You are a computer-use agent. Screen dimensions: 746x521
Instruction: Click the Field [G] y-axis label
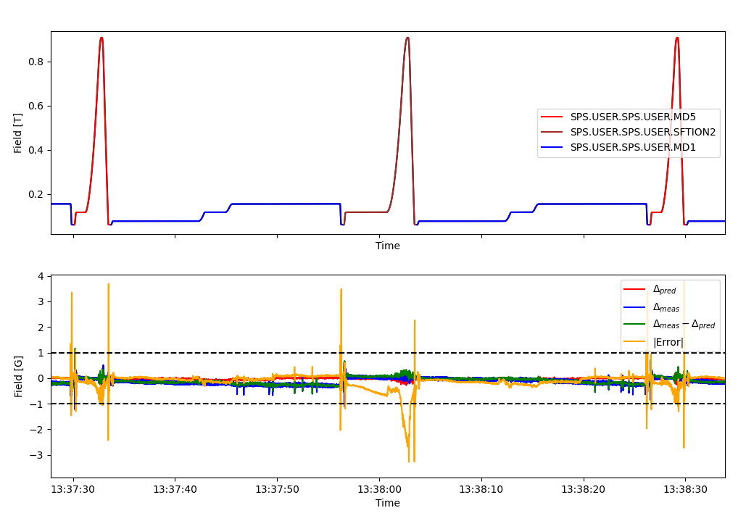tap(19, 376)
